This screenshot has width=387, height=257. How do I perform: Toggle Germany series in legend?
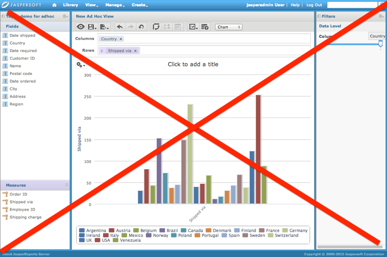295,231
